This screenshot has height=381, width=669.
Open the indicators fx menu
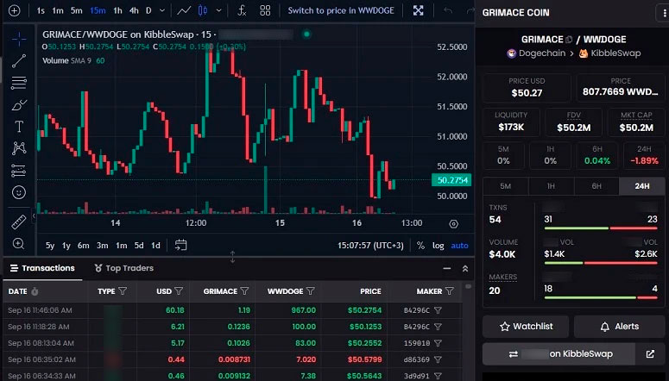tap(241, 10)
